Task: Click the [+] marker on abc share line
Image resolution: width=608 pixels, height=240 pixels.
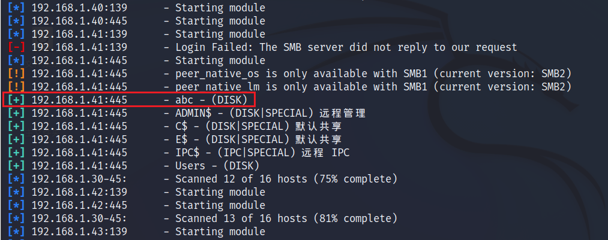Action: coord(17,100)
